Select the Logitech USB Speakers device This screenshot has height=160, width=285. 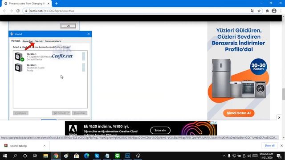pos(50,56)
